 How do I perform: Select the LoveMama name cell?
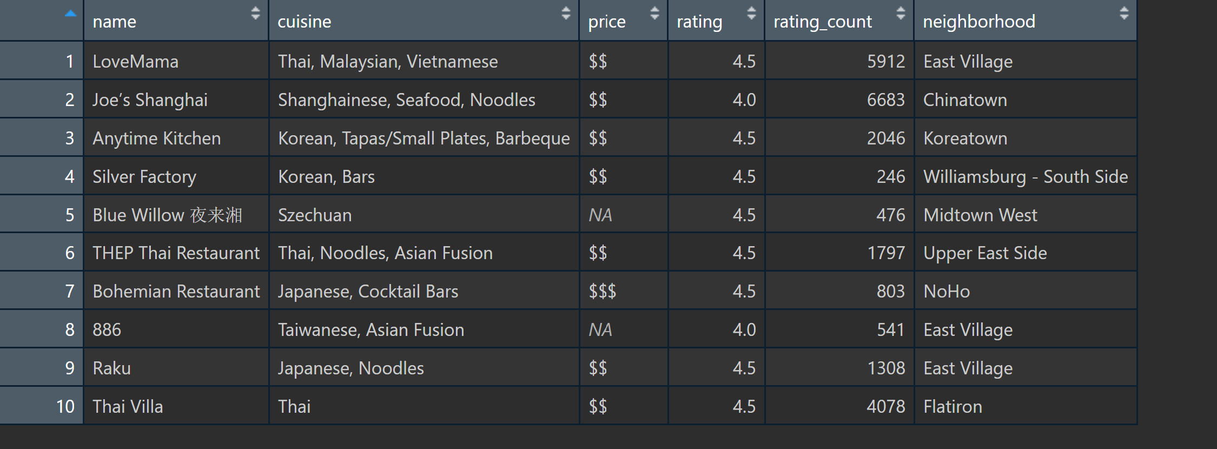coord(136,62)
